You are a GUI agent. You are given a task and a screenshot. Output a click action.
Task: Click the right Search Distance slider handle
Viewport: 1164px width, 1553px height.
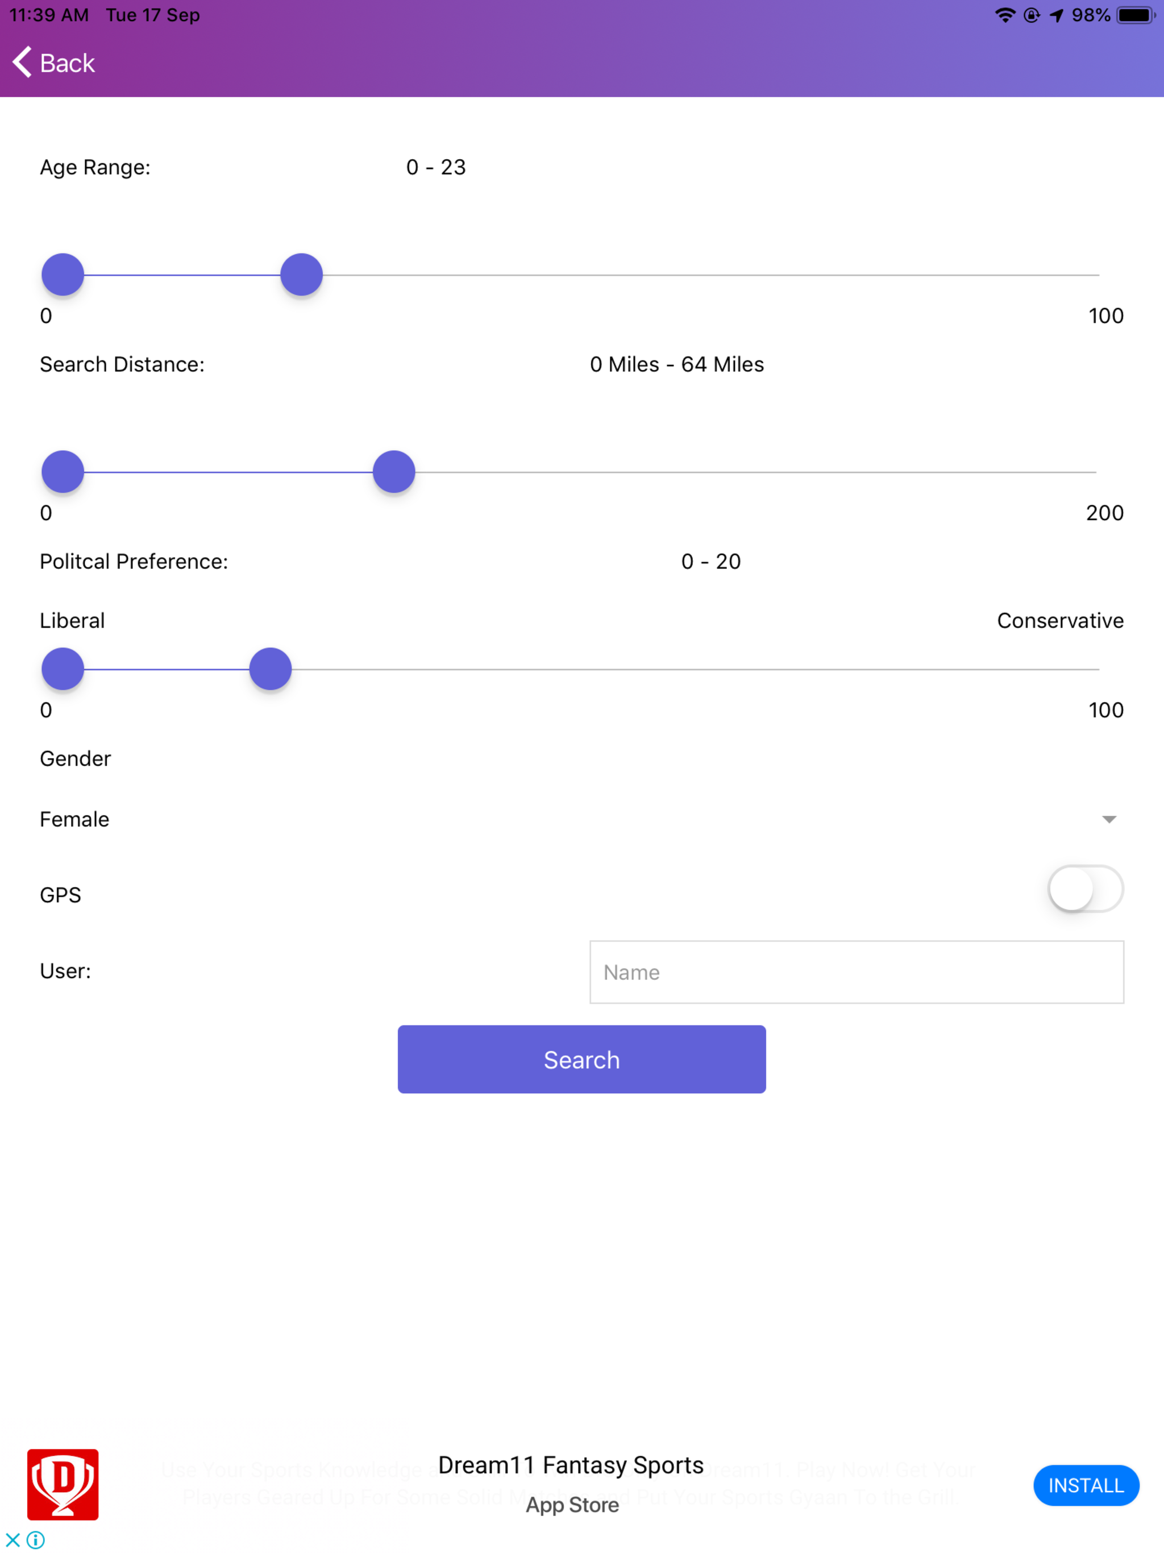394,472
